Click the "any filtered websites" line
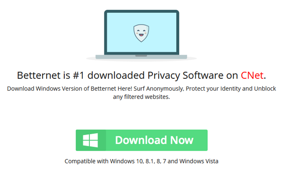The width and height of the screenshot is (283, 178). pos(141,97)
